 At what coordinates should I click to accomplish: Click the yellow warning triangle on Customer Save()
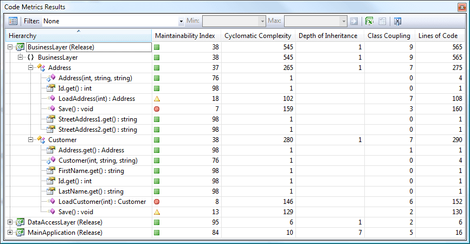(x=157, y=212)
